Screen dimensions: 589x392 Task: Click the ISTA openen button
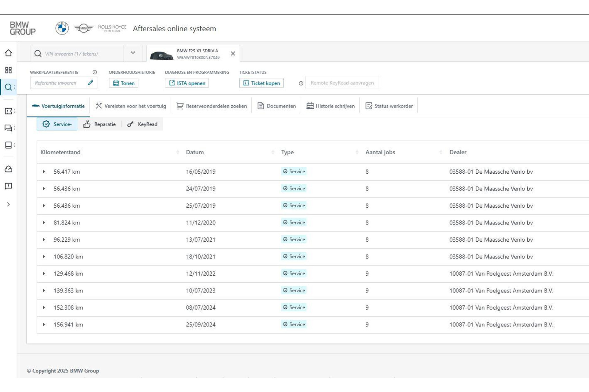(x=187, y=83)
